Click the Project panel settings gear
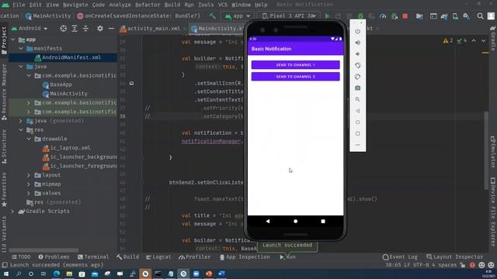 pos(100,29)
